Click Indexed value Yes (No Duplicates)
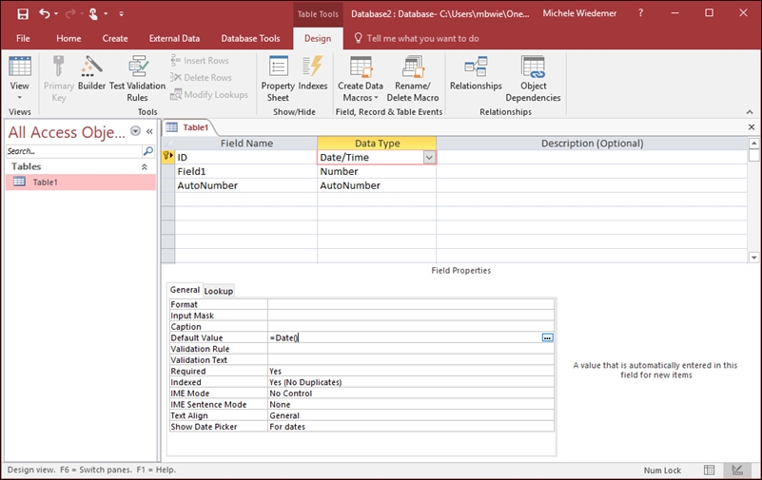The height and width of the screenshot is (480, 762). click(411, 382)
